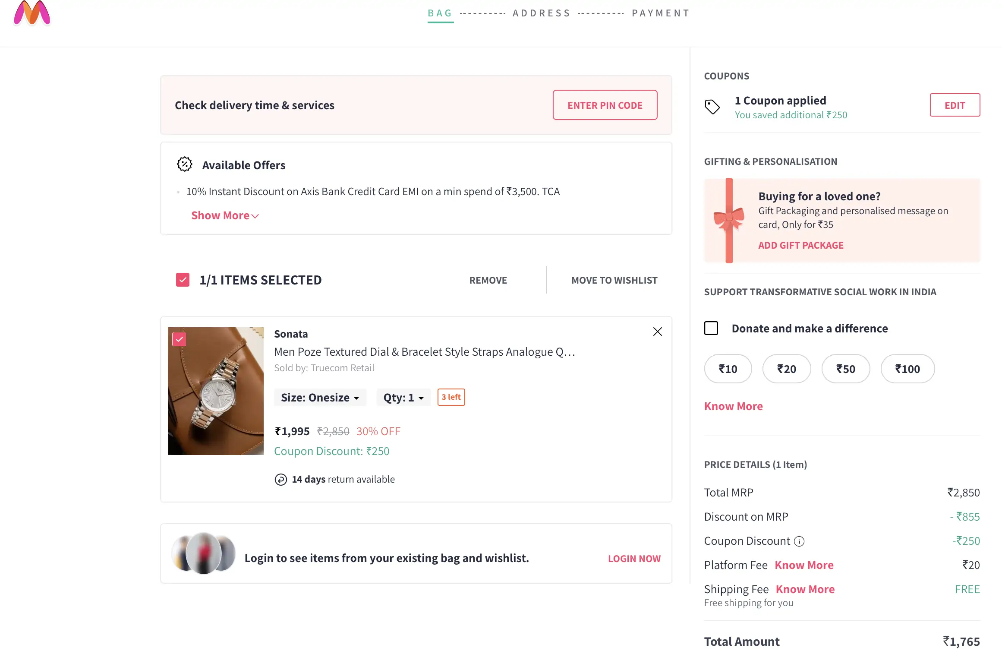The width and height of the screenshot is (1002, 651).
Task: Dismiss the Sonata watch with the X icon
Action: [657, 332]
